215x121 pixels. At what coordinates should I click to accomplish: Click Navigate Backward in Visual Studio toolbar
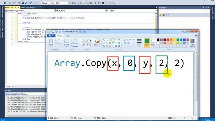click(x=5, y=3)
